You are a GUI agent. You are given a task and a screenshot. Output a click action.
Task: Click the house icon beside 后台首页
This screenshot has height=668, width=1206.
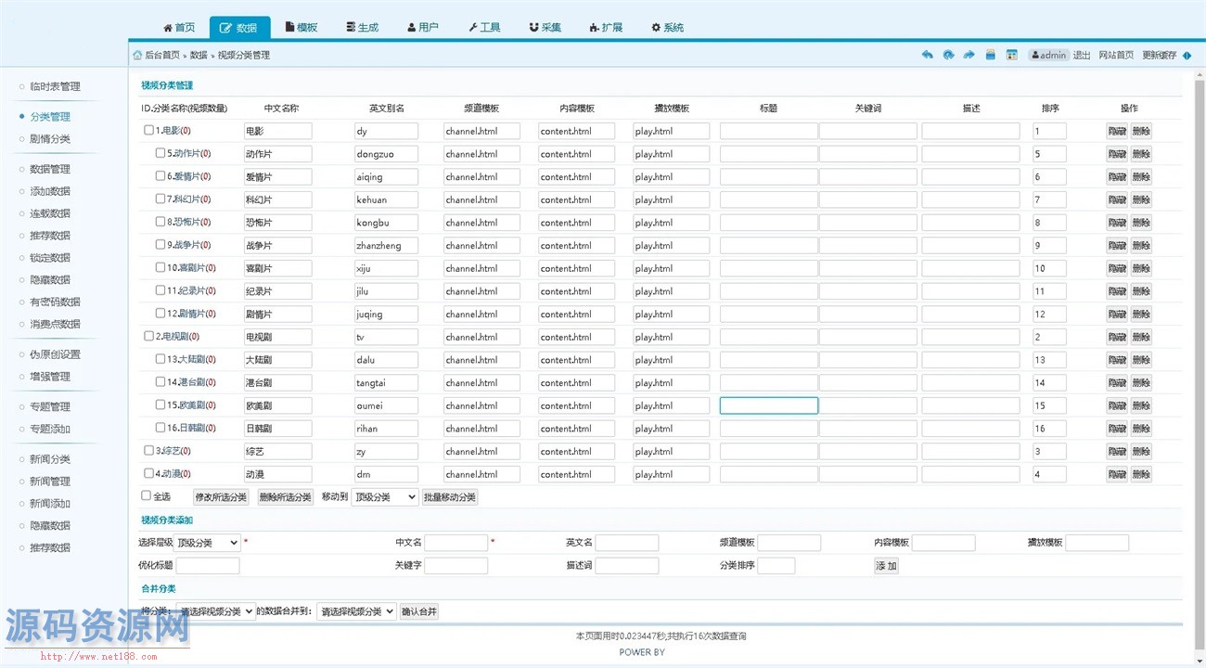(137, 55)
